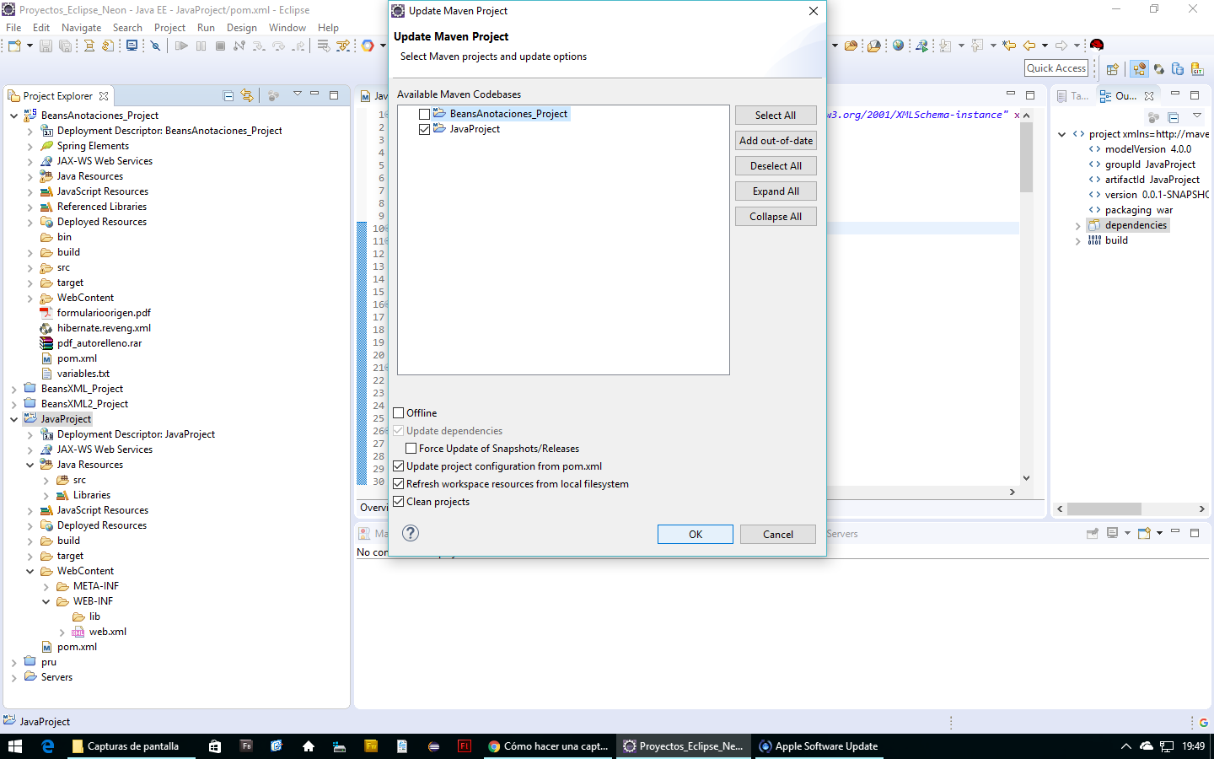
Task: Click the Select All button
Action: pos(776,116)
